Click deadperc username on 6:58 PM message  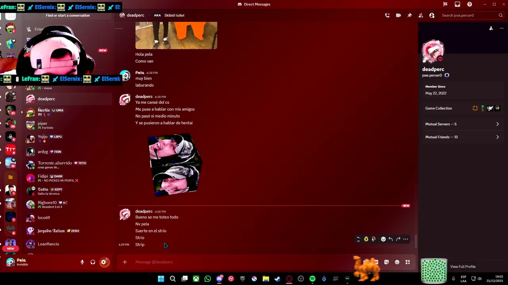[x=144, y=211]
